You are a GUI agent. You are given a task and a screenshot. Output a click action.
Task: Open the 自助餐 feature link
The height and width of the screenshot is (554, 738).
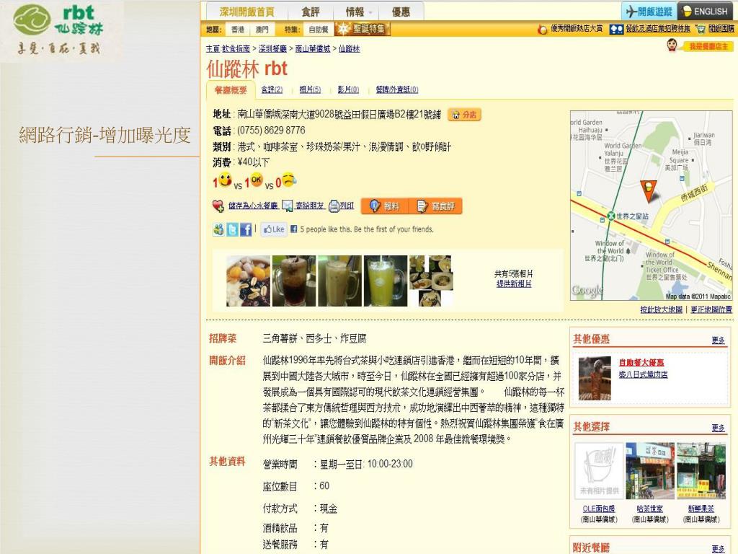319,30
